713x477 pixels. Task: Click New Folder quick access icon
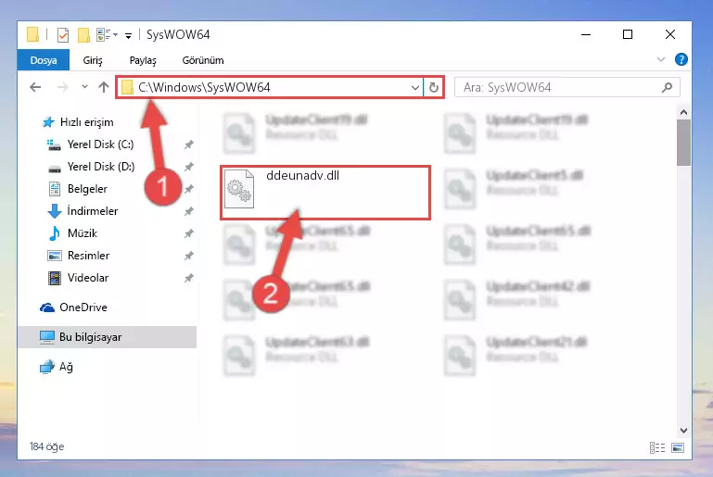point(83,35)
